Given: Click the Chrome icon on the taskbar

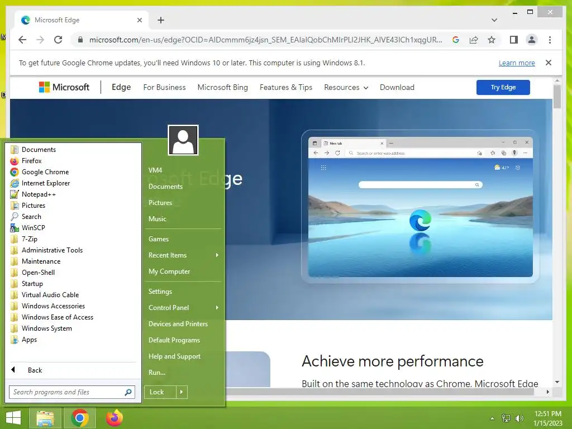Looking at the screenshot, I should coord(80,418).
